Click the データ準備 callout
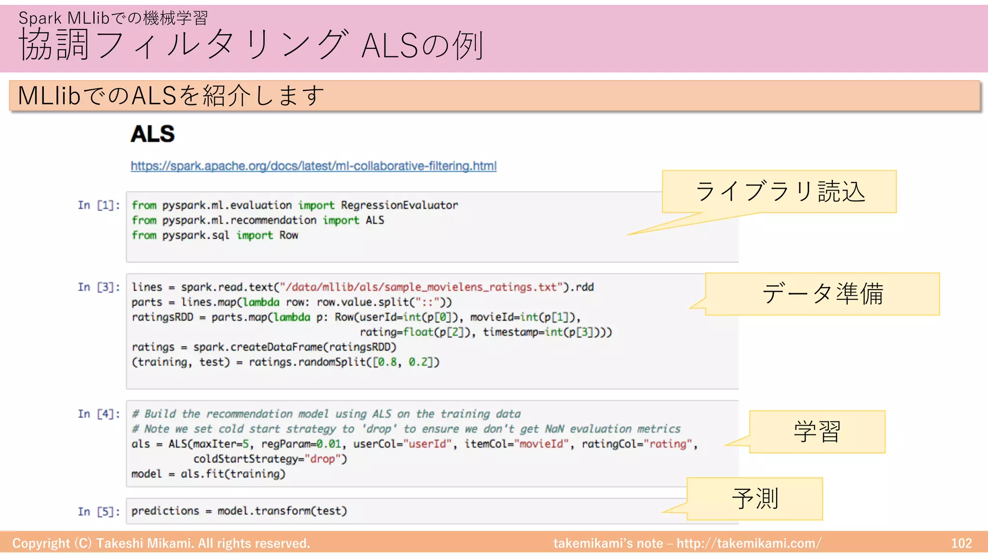The height and width of the screenshot is (556, 988). click(822, 294)
